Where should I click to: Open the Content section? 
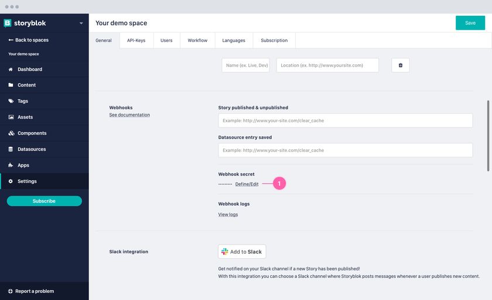(45, 85)
